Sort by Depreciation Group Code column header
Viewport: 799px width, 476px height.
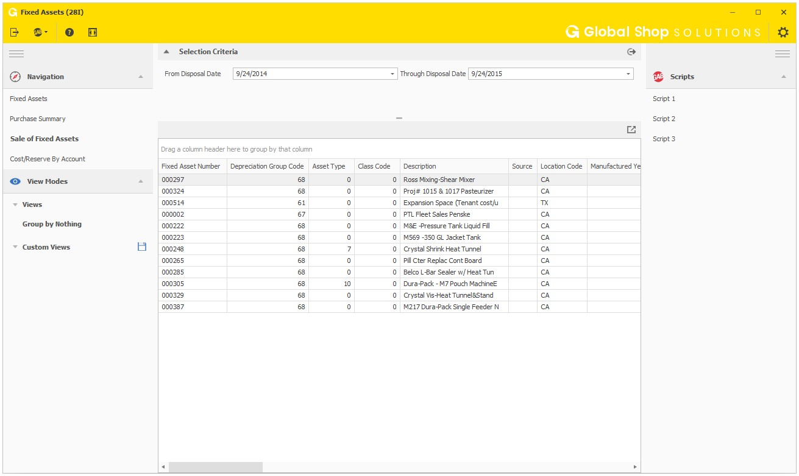268,166
